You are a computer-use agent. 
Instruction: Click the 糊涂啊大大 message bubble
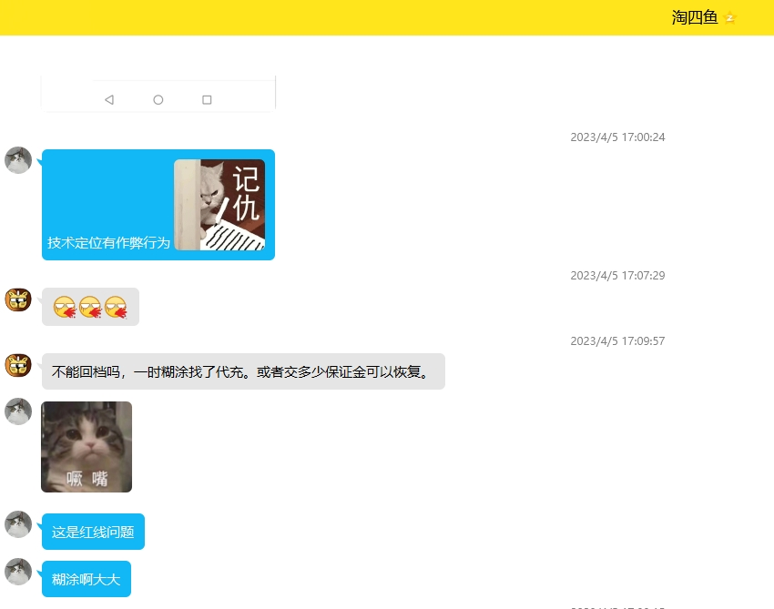point(87,579)
